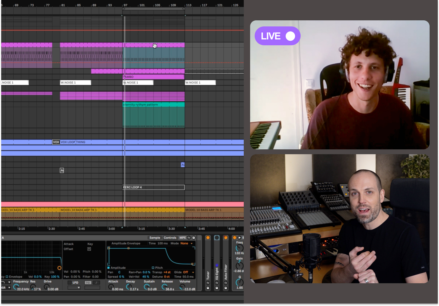Click the Key Offset R icon

89,249
